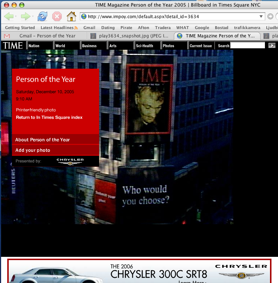
Task: Open the World section in TIME menu
Action: pos(60,46)
